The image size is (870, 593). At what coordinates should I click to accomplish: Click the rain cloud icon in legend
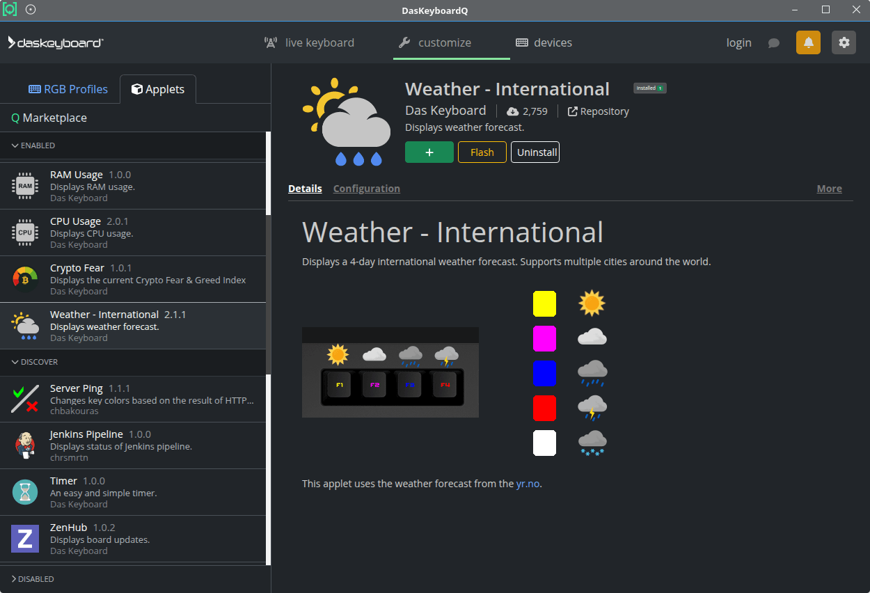point(592,373)
